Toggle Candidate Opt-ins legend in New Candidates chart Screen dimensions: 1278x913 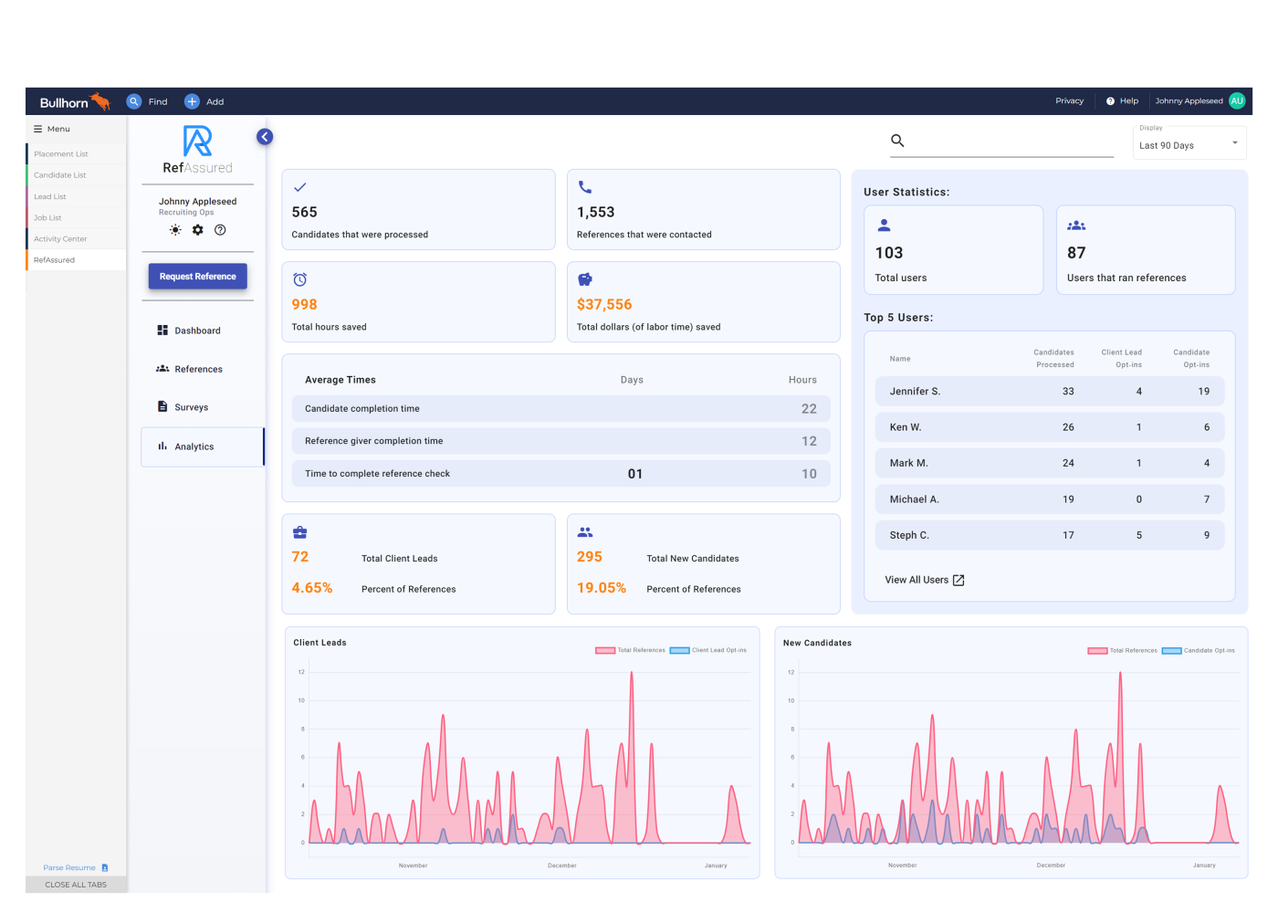(1171, 651)
